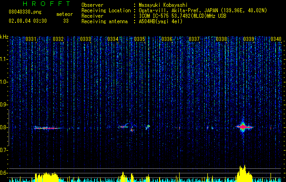
Task: Click the 0338 time marker
Action: [x=221, y=39]
